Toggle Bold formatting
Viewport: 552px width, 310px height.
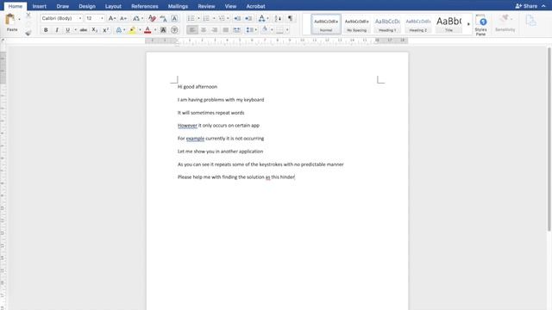coord(46,30)
